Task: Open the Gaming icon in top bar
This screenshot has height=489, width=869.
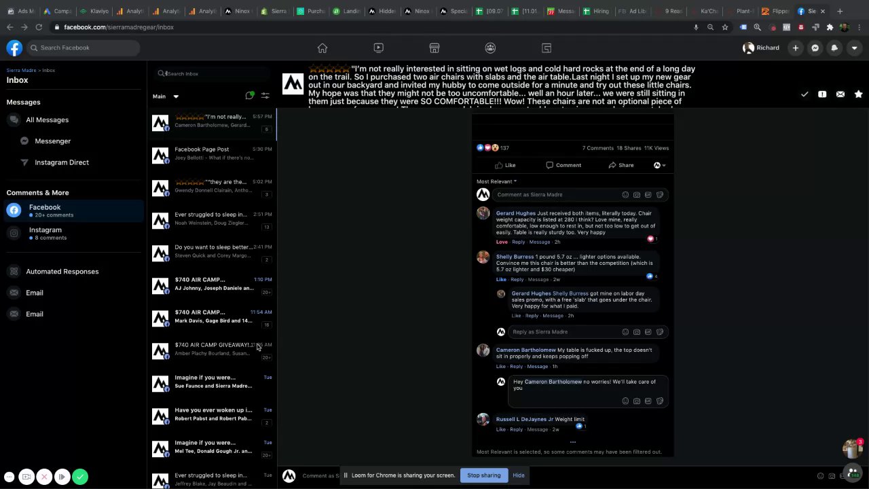Action: (547, 48)
